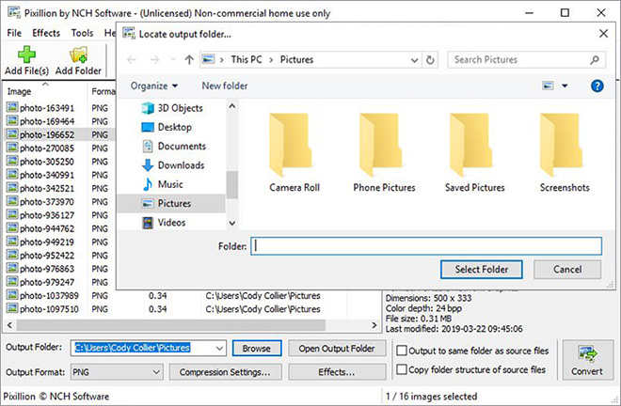Select the Phone Pictures folder
621x406 pixels.
pos(384,152)
